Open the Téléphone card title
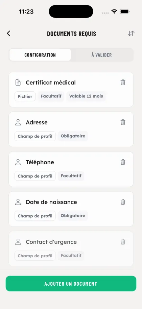Image resolution: width=142 pixels, height=309 pixels. (x=40, y=162)
